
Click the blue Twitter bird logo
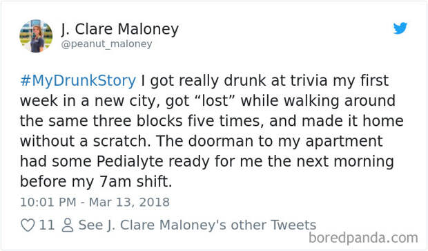(400, 28)
